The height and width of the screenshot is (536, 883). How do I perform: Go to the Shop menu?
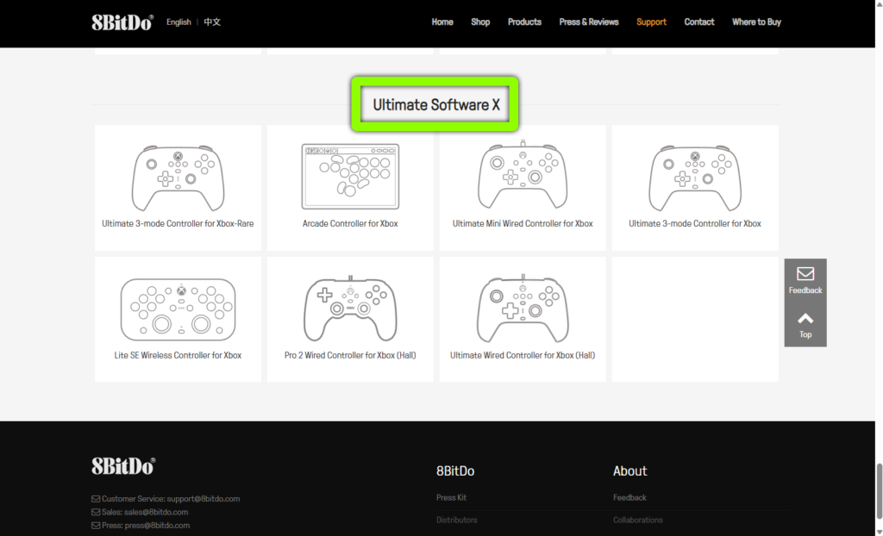[480, 22]
